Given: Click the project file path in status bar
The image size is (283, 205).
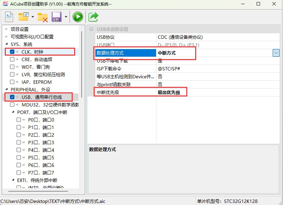Looking at the screenshot, I should [x=53, y=201].
